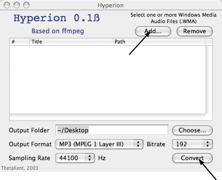Click the 'Bitrate' label
Image resolution: width=222 pixels, height=180 pixels.
tap(156, 144)
